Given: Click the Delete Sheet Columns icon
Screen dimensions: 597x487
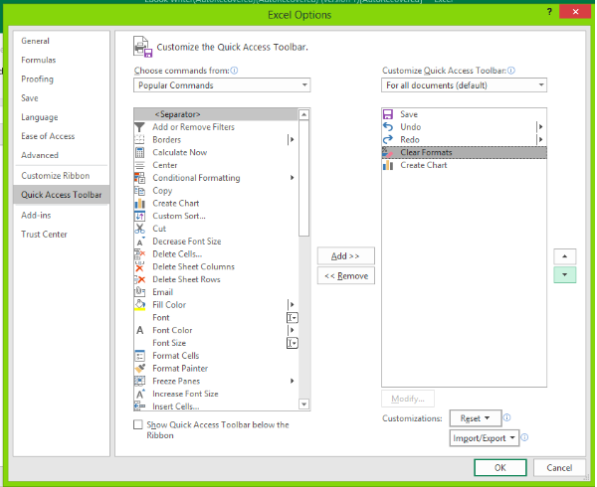Looking at the screenshot, I should [139, 267].
